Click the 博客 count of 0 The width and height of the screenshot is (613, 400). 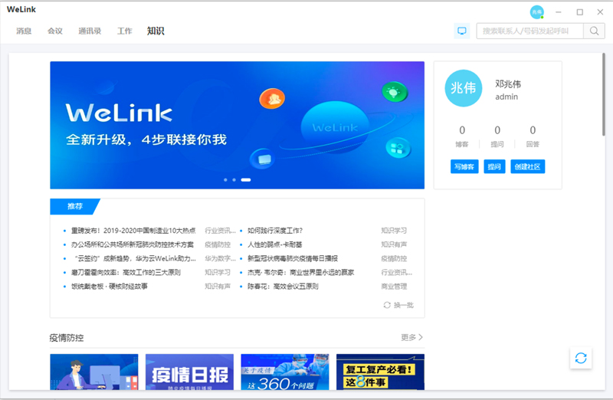point(462,130)
